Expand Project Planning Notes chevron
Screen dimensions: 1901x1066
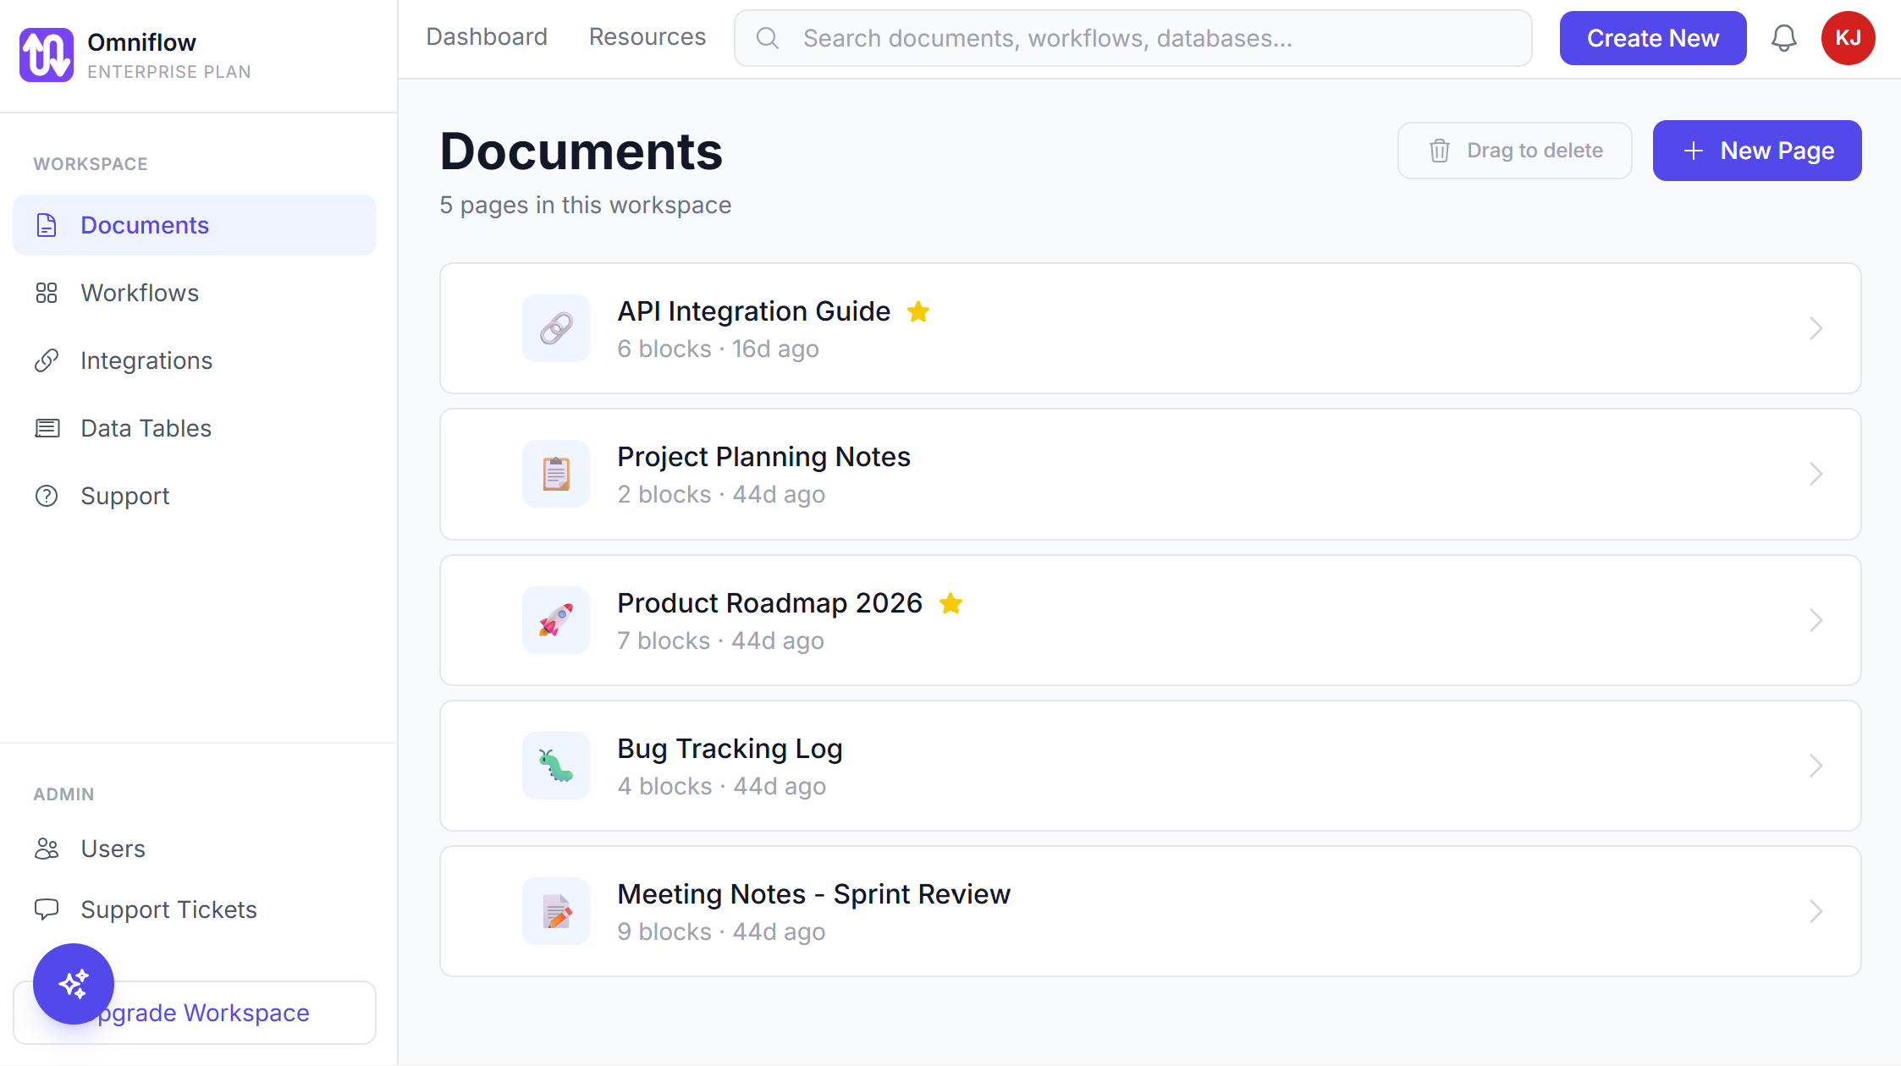[x=1816, y=474]
